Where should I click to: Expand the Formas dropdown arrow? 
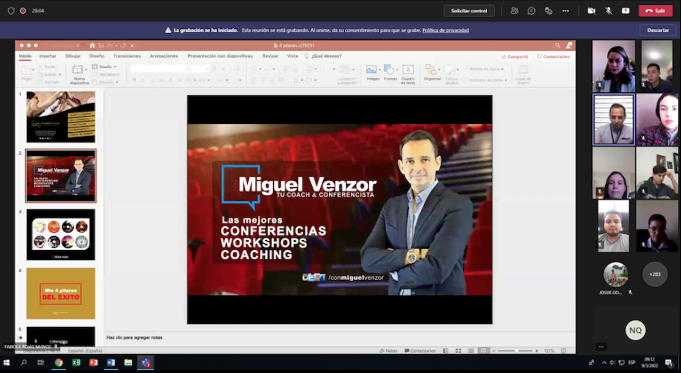click(397, 70)
